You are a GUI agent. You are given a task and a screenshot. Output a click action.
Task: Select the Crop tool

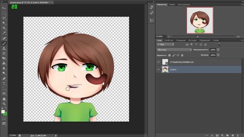[x=4, y=28]
